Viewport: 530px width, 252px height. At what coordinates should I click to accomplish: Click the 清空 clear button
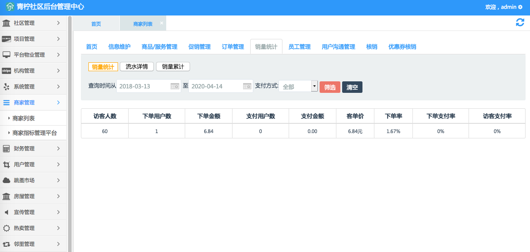coord(352,87)
